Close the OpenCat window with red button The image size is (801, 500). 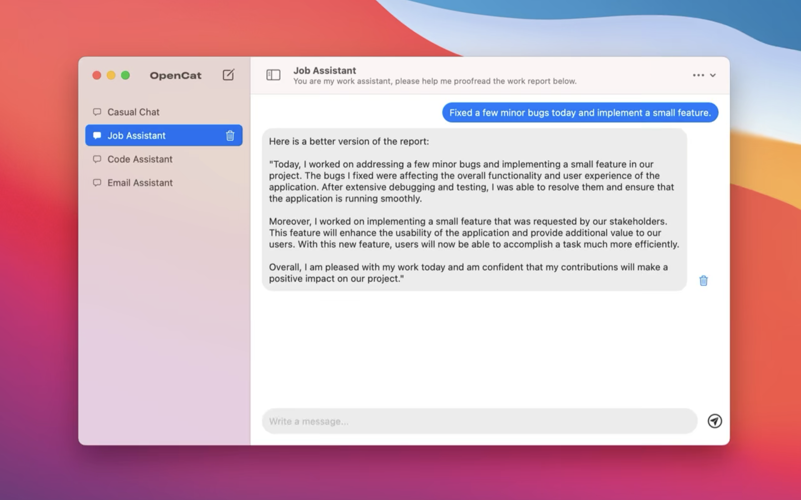tap(97, 75)
